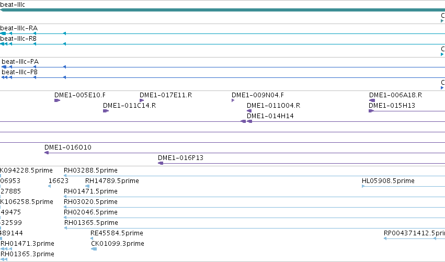Viewport: 445px width, 262px height.
Task: Open the beat-IIIc-RA transcript label
Action: coord(19,28)
